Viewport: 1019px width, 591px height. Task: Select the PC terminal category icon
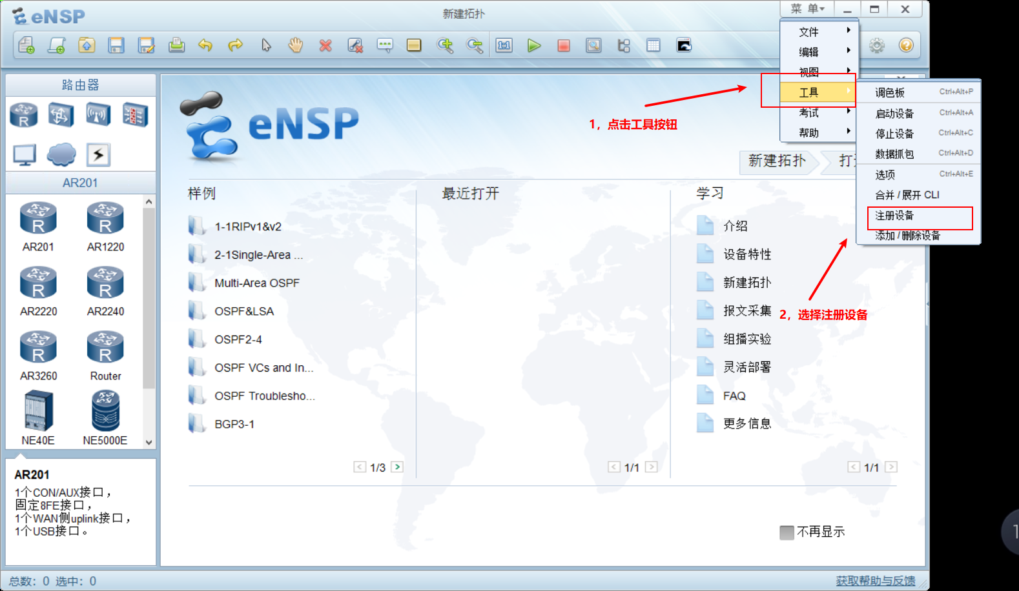(x=25, y=155)
